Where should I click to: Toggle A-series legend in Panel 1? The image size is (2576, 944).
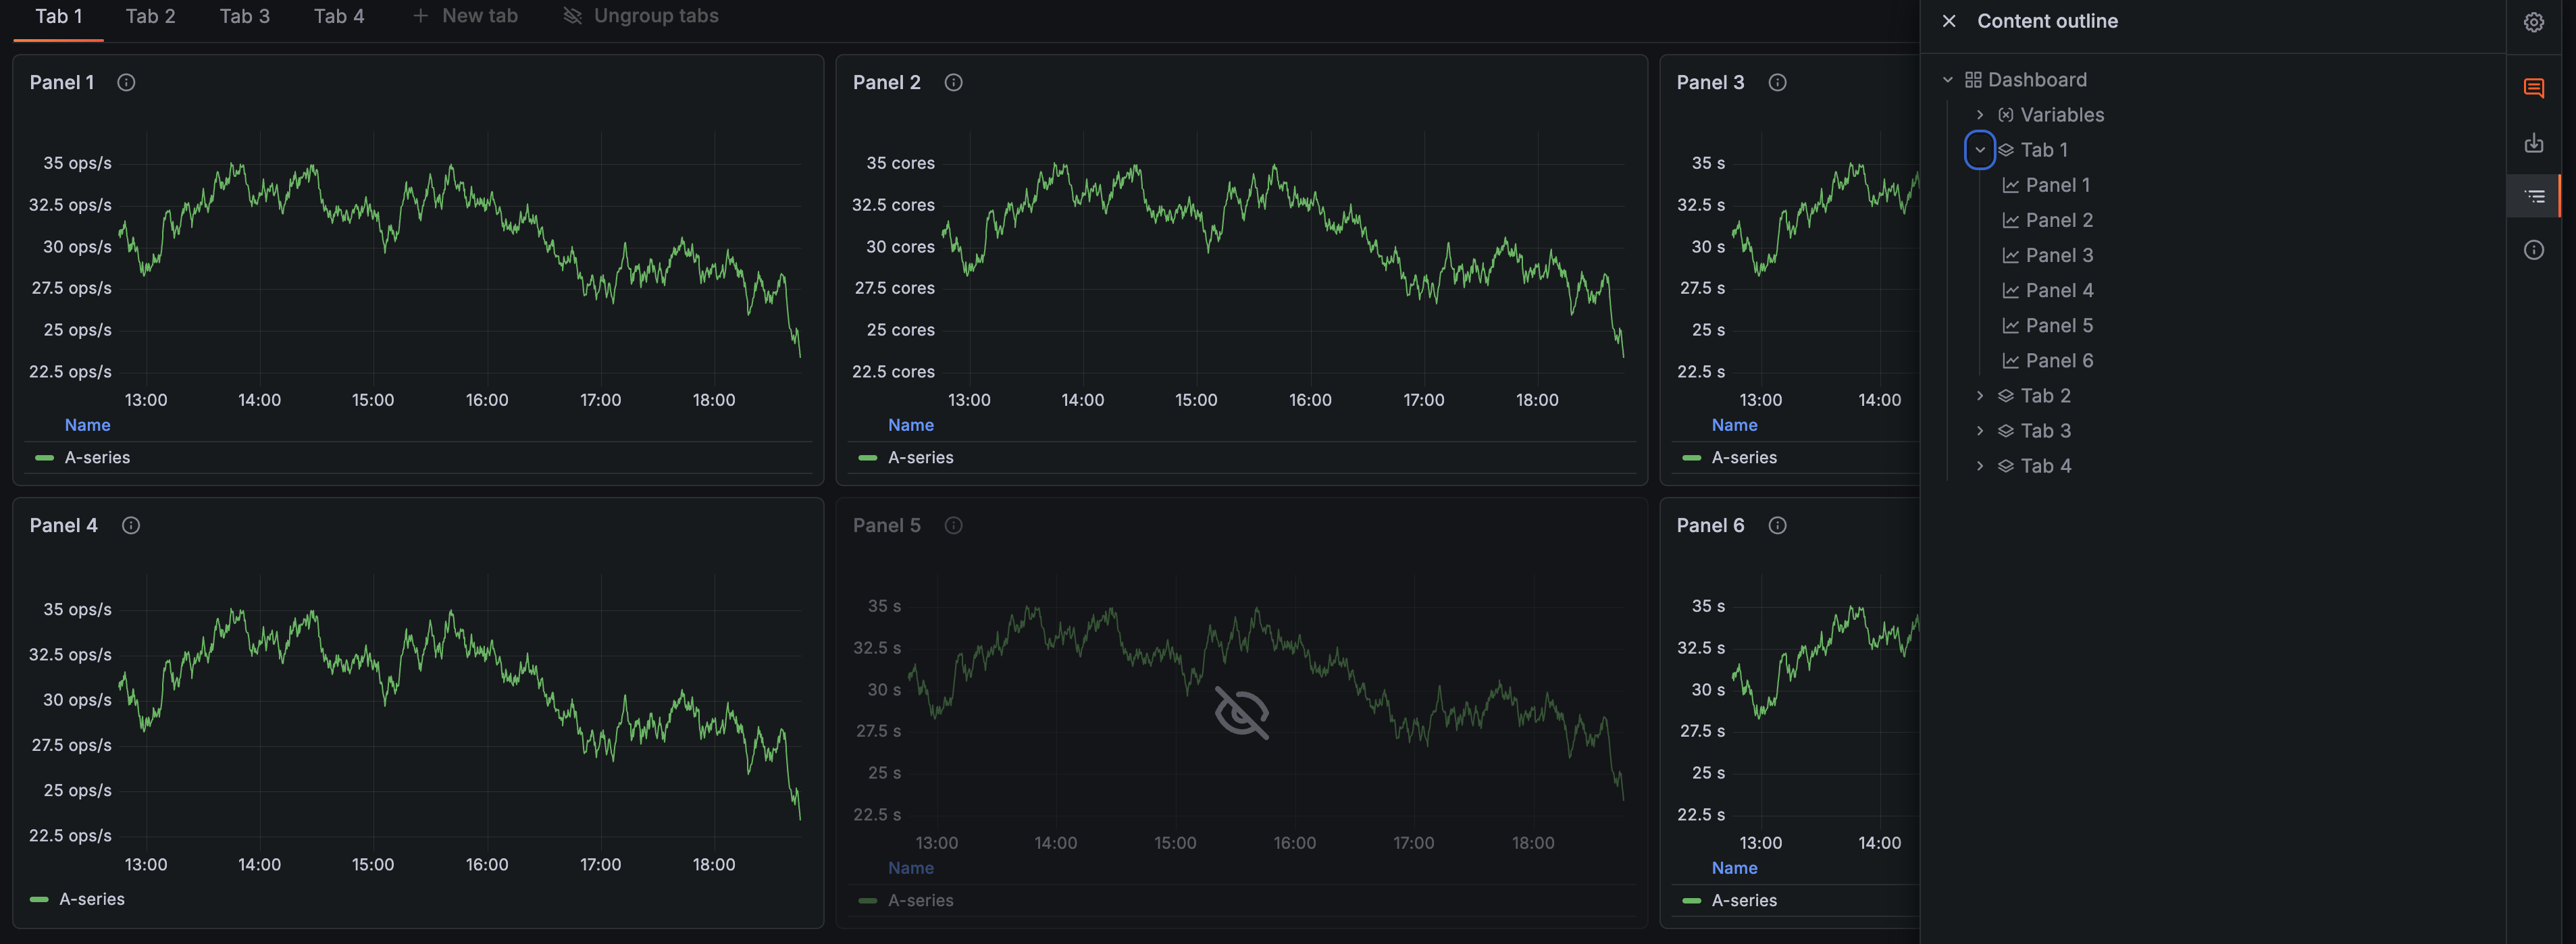tap(97, 458)
